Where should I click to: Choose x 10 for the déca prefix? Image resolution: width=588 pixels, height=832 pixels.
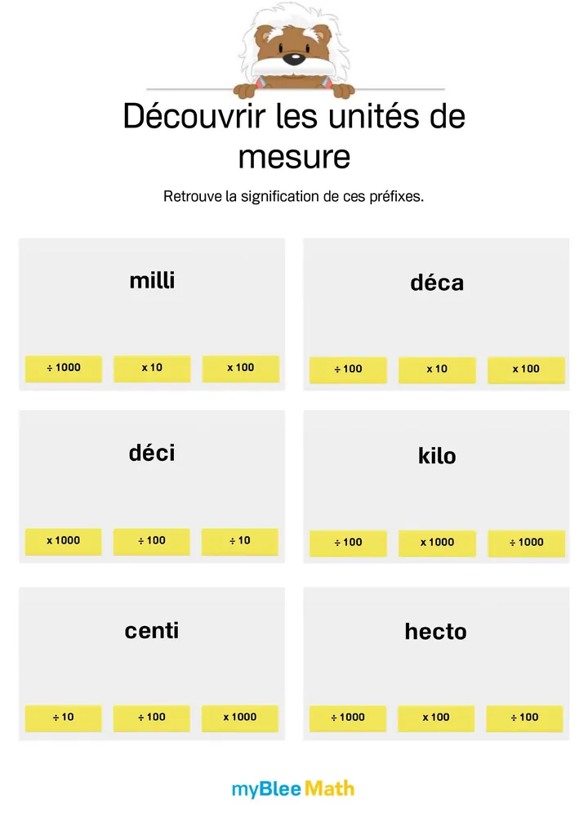pos(437,369)
